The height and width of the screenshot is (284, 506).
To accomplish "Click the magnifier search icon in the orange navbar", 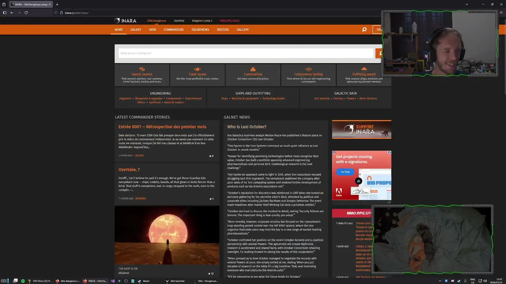I will click(364, 30).
